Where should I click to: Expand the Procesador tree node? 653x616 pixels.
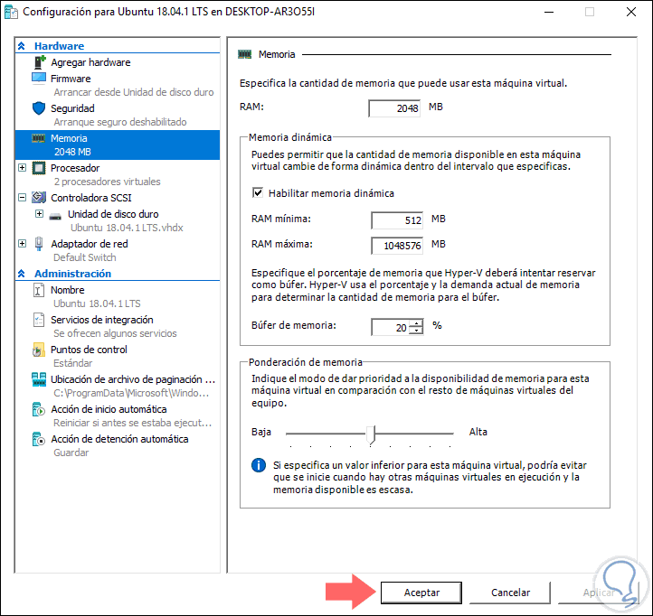point(22,168)
